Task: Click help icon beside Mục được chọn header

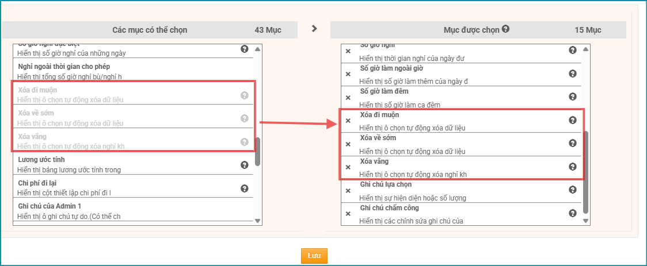Action: [505, 29]
